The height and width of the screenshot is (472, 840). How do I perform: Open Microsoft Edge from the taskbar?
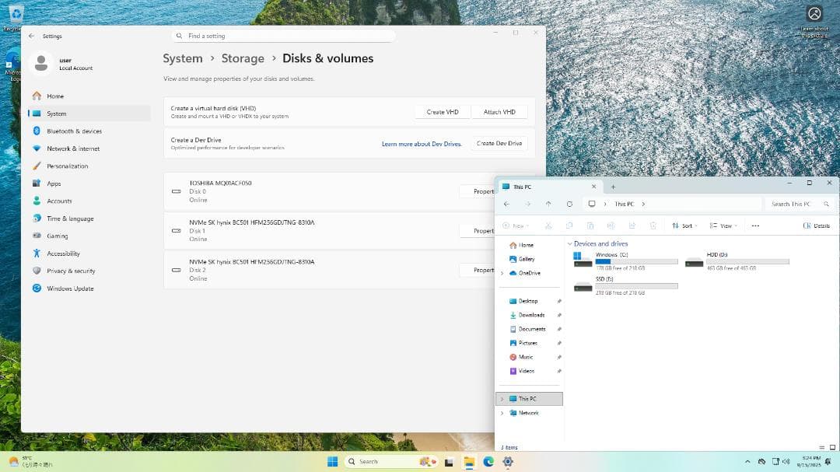click(488, 461)
